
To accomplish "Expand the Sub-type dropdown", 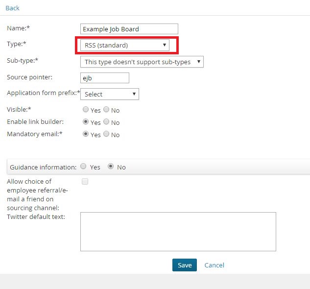I will pos(142,62).
